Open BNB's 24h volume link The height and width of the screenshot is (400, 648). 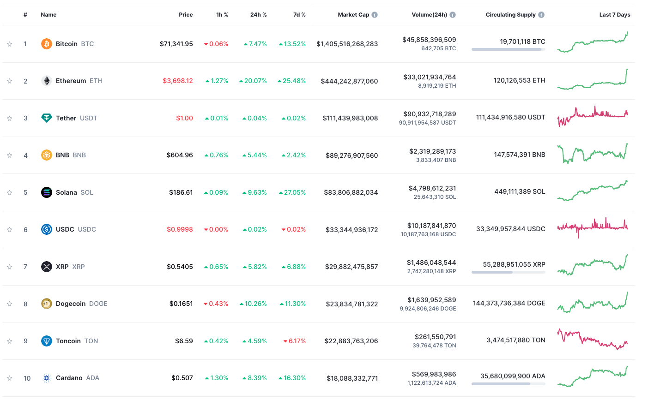click(x=432, y=151)
